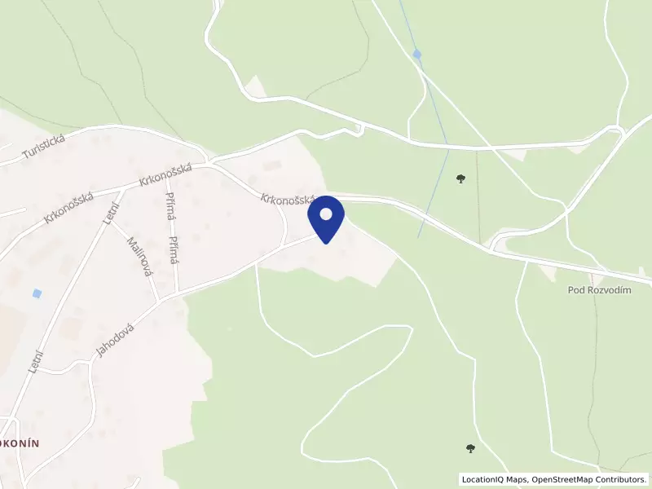
Task: Click the small blue pond at the top of the stream
Action: point(417,54)
